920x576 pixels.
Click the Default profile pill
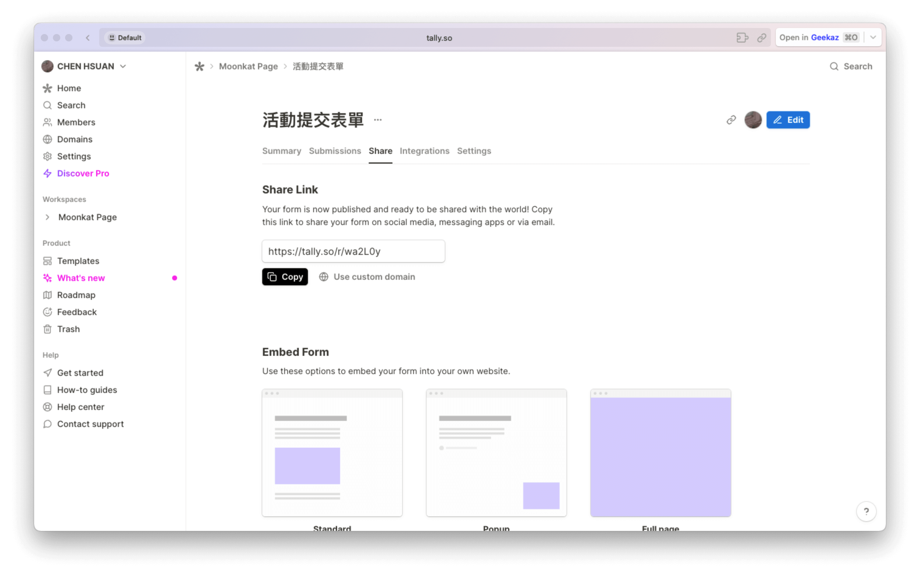click(x=125, y=37)
